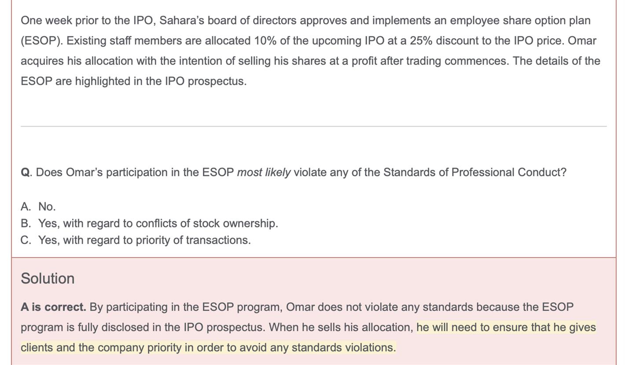Viewport: 625px width, 365px height.
Task: Click the bold "Q" question marker
Action: [x=25, y=172]
